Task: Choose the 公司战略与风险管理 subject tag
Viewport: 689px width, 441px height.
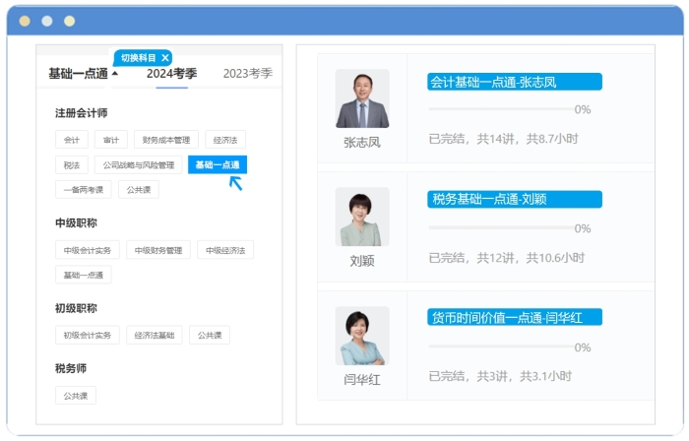Action: (x=138, y=165)
